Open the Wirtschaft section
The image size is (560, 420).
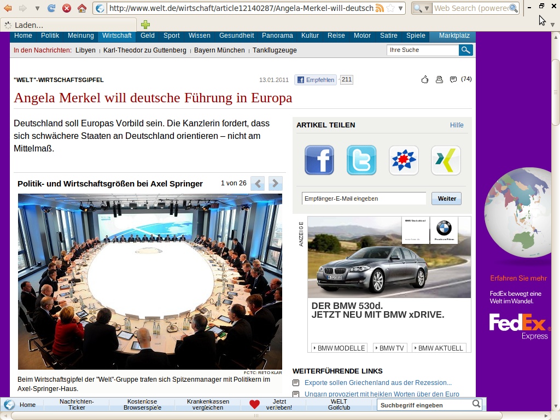117,36
